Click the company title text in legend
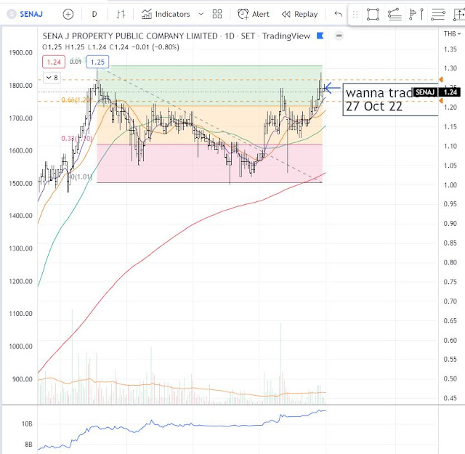The width and height of the screenshot is (465, 454). pos(130,36)
